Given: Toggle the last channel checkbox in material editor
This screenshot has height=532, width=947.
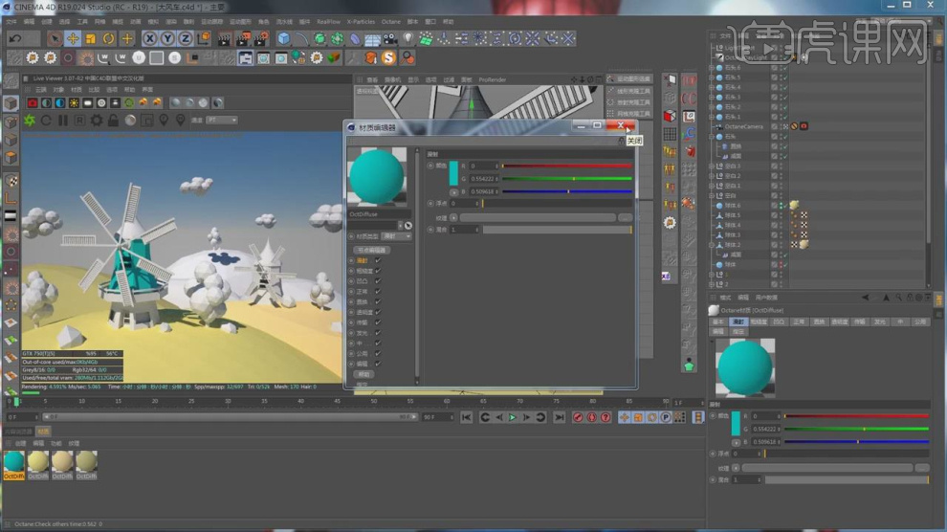Looking at the screenshot, I should (378, 365).
